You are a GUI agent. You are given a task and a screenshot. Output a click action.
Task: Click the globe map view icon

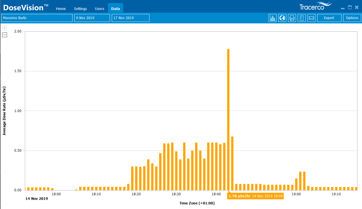point(282,18)
